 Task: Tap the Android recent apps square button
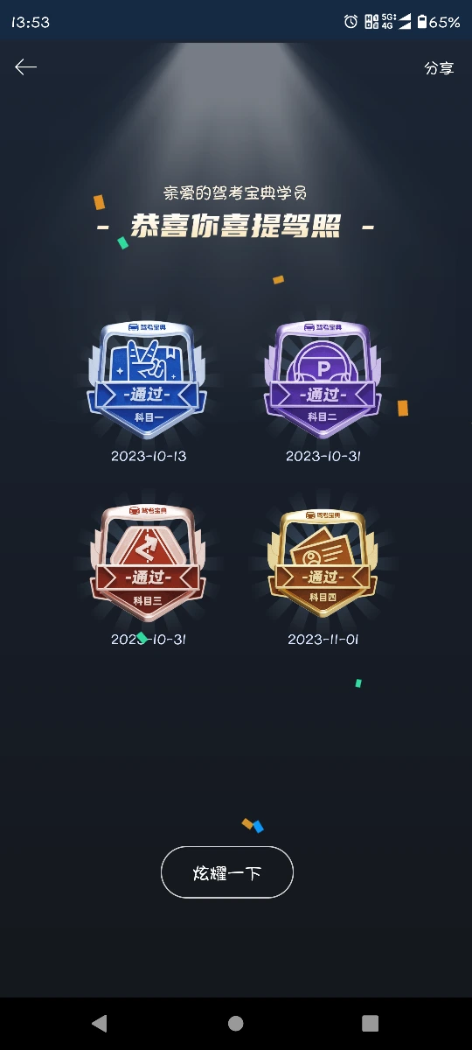pyautogui.click(x=371, y=1023)
